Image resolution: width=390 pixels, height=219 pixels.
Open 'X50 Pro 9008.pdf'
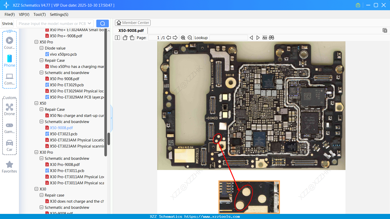pos(65,79)
